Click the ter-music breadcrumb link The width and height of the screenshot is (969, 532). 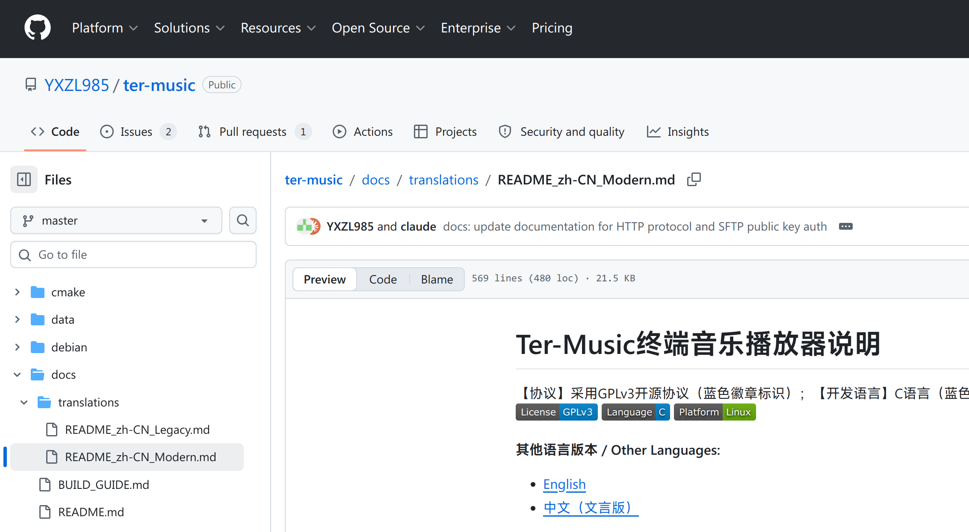tap(313, 180)
